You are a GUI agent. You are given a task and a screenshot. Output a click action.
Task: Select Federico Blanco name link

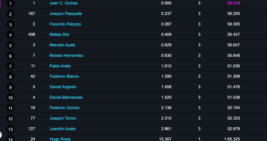tap(64, 77)
